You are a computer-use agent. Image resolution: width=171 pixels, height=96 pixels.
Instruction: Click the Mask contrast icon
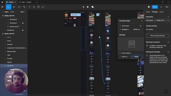tap(88, 7)
